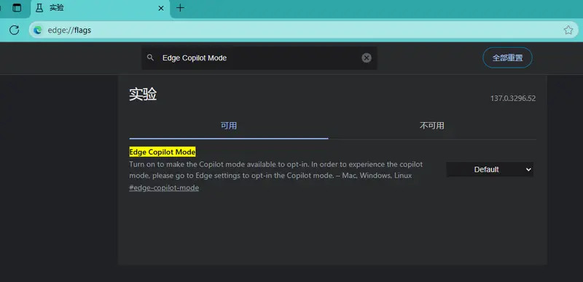This screenshot has width=583, height=282.
Task: Clear the flags search with the X icon
Action: tap(367, 58)
